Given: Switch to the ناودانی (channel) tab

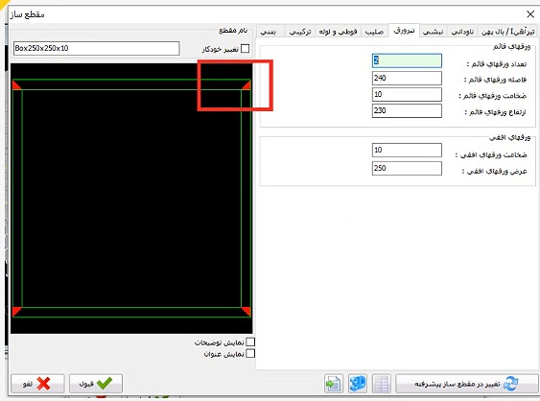Looking at the screenshot, I should click(463, 32).
